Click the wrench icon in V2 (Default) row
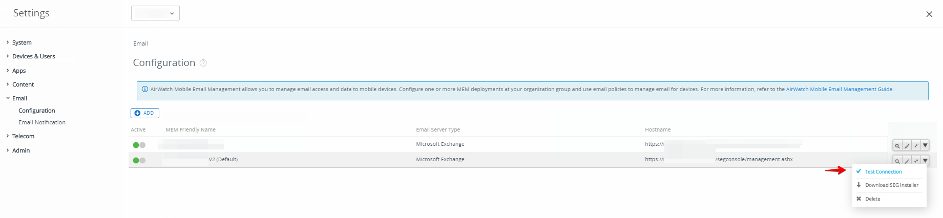Viewport: 943px width, 218px height. tap(916, 161)
